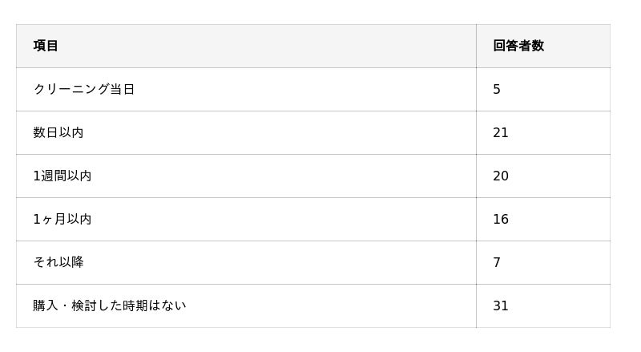Select the entire 1ヶ月以内 row
Screen dimensions: 641x352
pyautogui.click(x=312, y=219)
